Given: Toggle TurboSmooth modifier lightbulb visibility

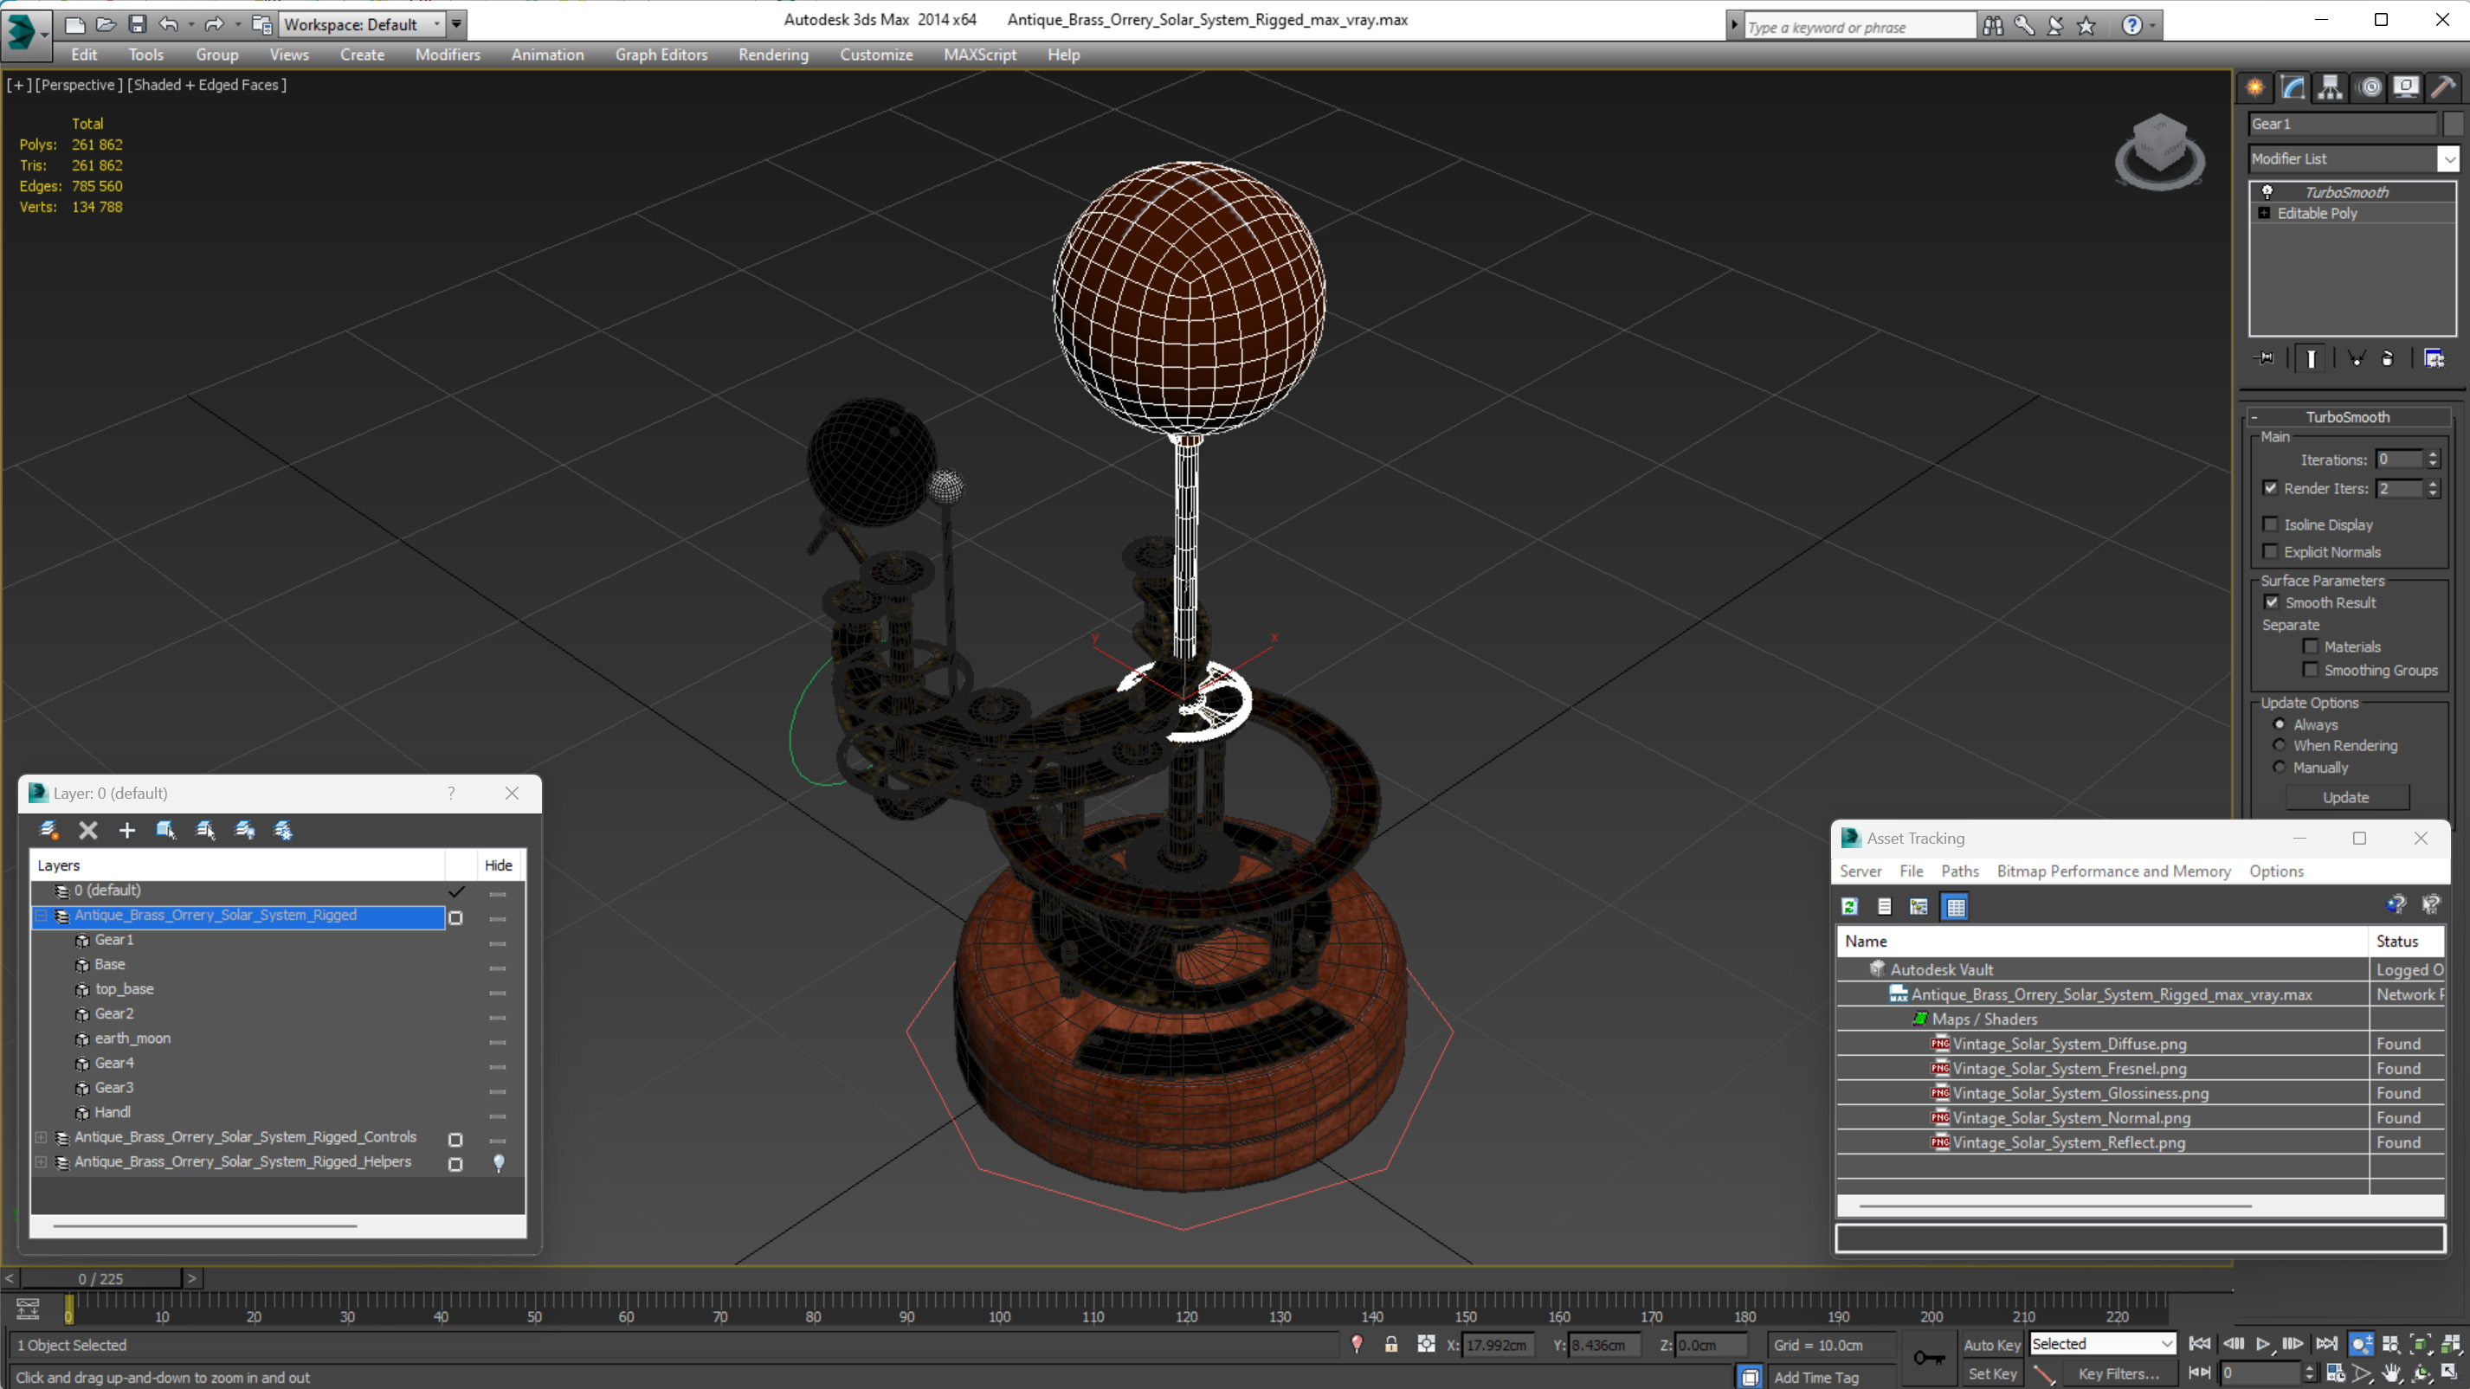Looking at the screenshot, I should point(2267,192).
